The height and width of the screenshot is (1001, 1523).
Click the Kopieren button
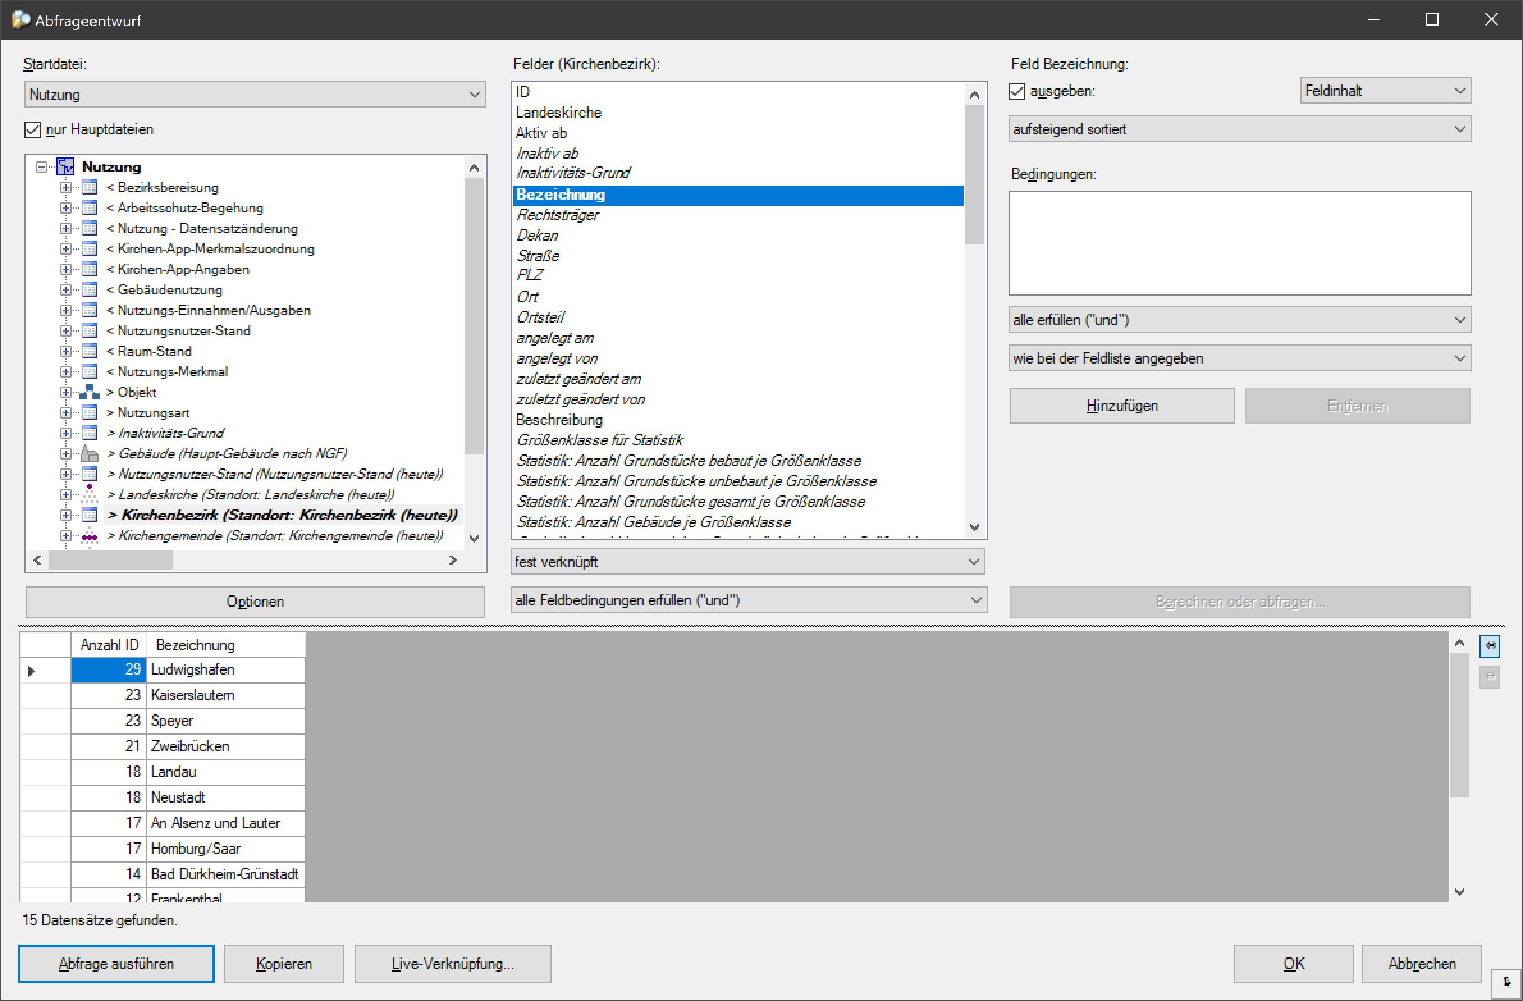point(283,964)
